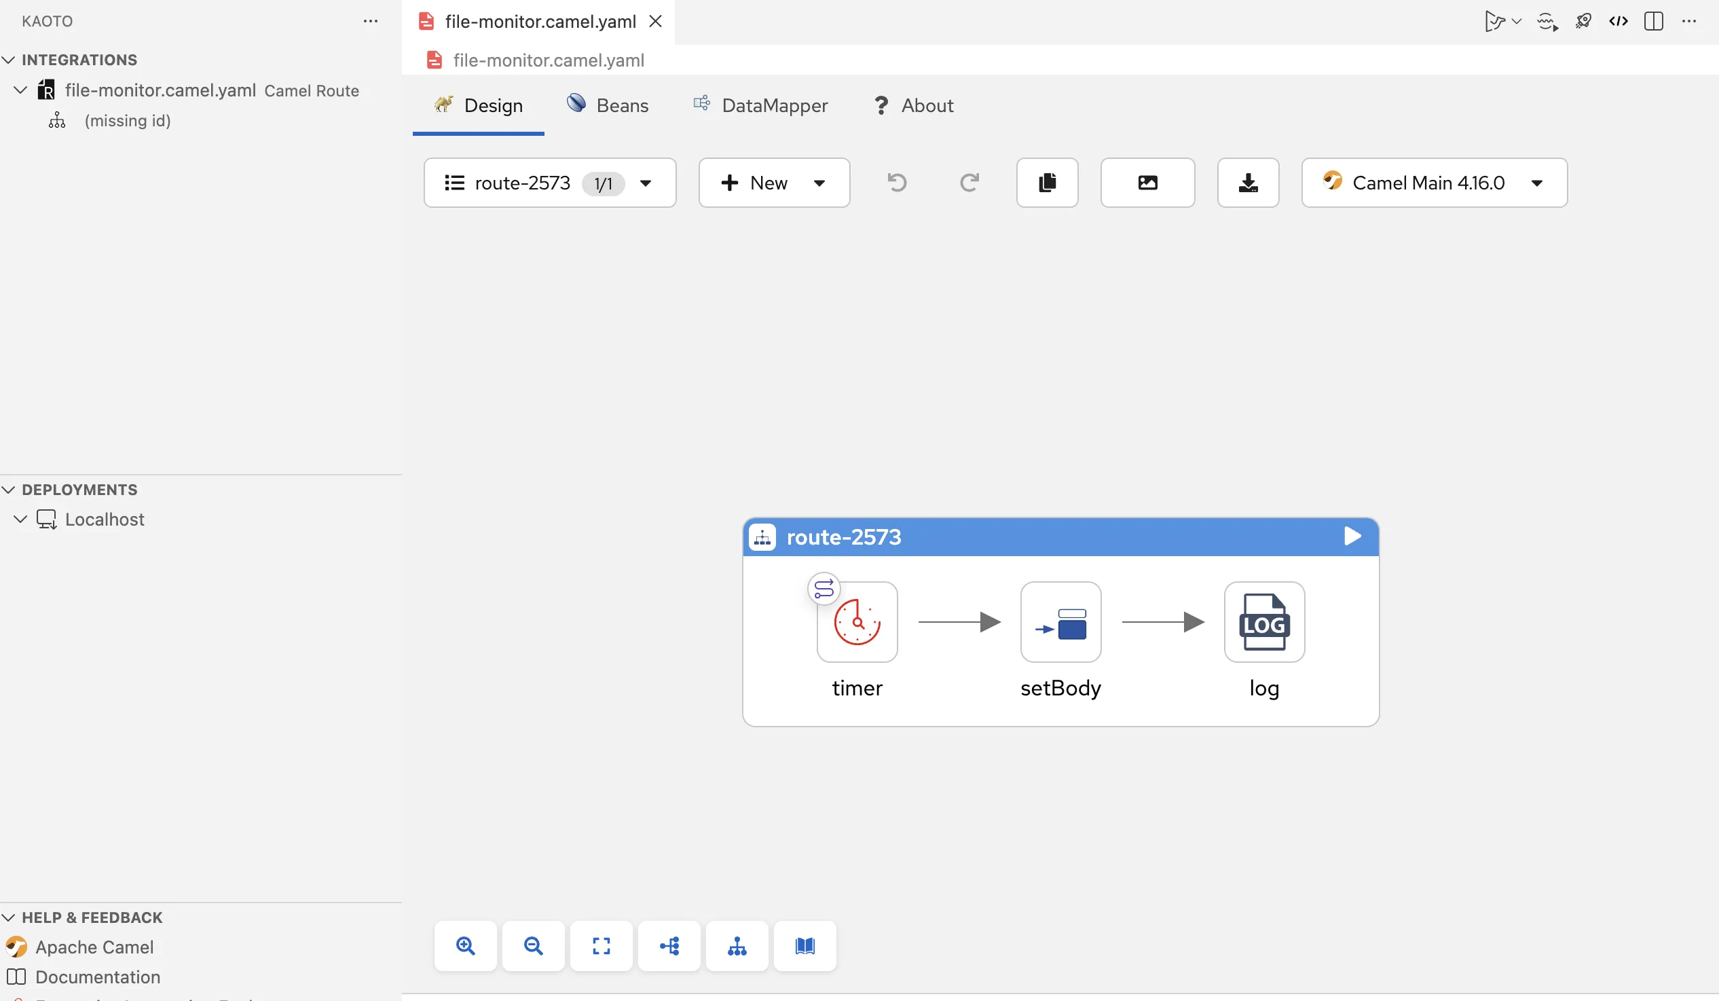Toggle split editor layout
The height and width of the screenshot is (1001, 1719).
[x=1654, y=21]
